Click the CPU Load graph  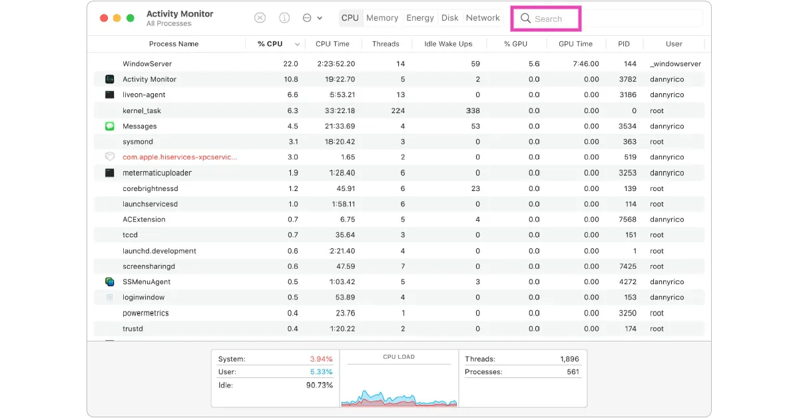tap(398, 386)
